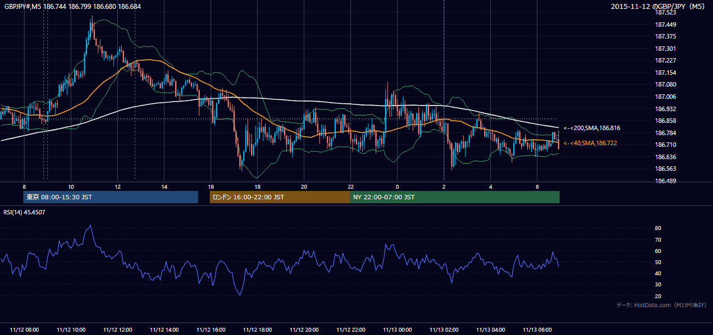Select the 40 SMA 186.722 label
Screen dimensions: 713x335
(x=590, y=143)
